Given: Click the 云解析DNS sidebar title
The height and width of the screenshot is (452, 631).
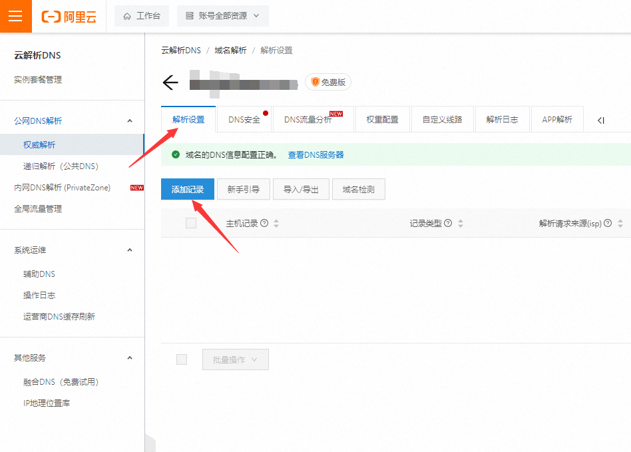Looking at the screenshot, I should click(x=37, y=55).
